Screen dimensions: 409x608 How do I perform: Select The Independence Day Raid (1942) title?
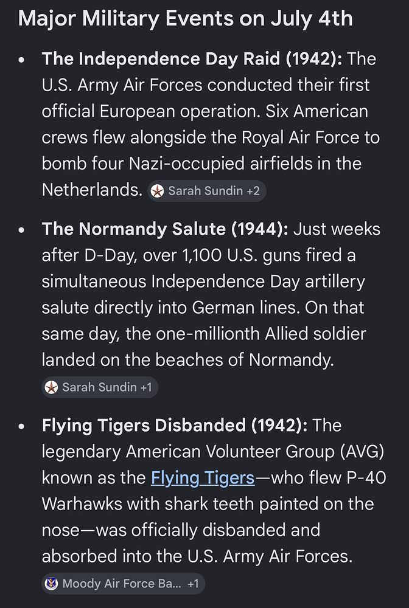(192, 59)
